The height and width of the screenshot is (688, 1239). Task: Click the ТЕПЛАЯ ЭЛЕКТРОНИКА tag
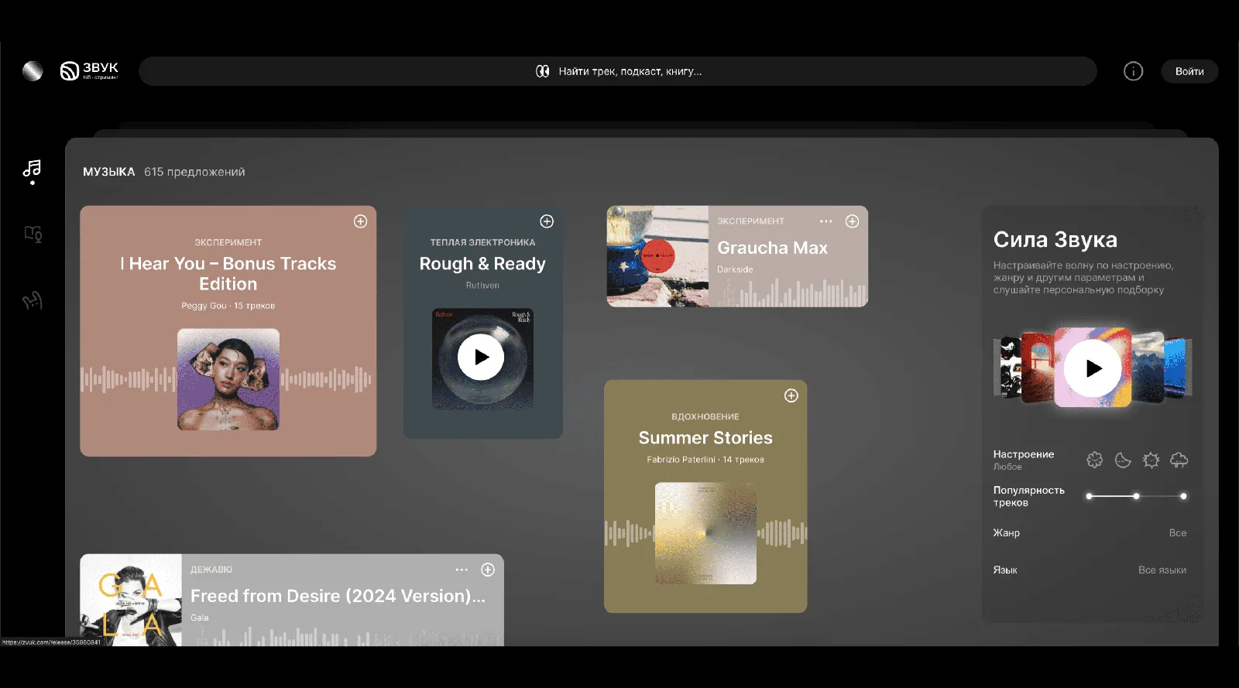[482, 242]
